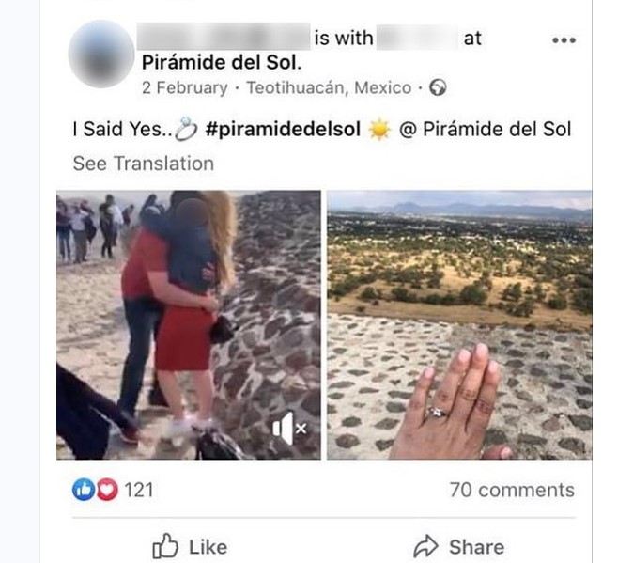Screen dimensions: 633x563
Task: Open the three-dot post options menu
Action: point(564,40)
